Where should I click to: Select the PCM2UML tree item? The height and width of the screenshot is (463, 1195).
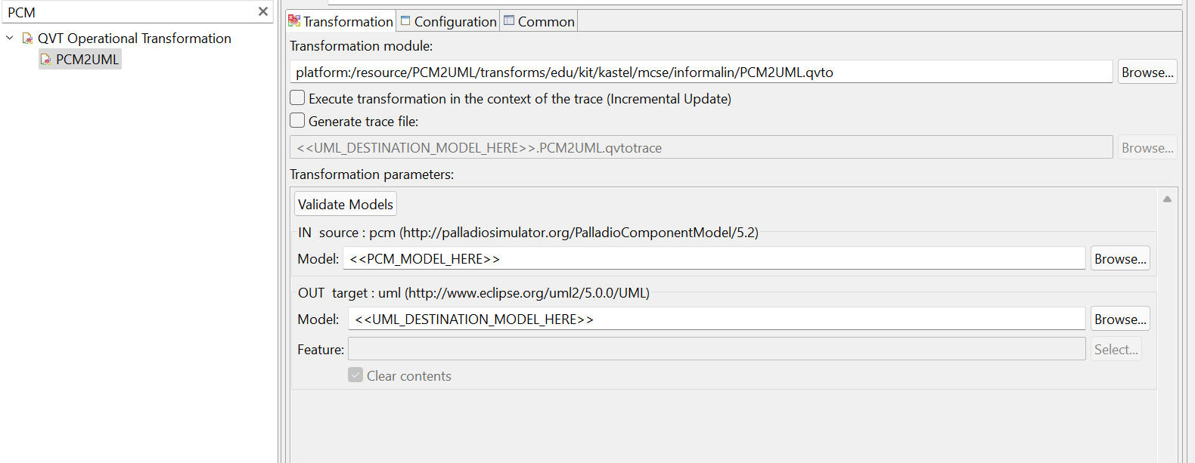coord(87,60)
